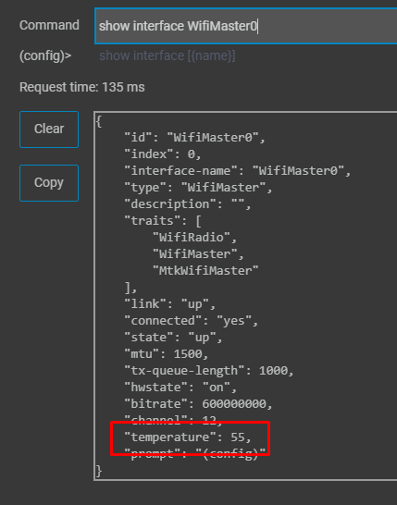The image size is (397, 505).
Task: Copy the JSON output
Action: point(49,183)
